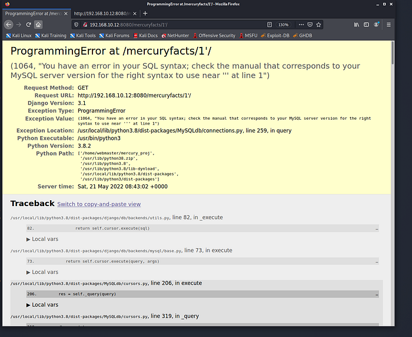Expand Local vars under cursors.py line 206
The width and height of the screenshot is (412, 337).
42,305
